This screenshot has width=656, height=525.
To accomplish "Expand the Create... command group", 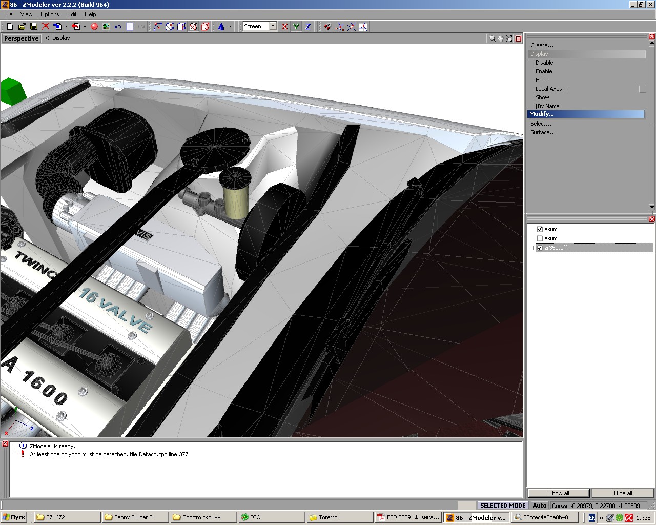I will pyautogui.click(x=542, y=45).
